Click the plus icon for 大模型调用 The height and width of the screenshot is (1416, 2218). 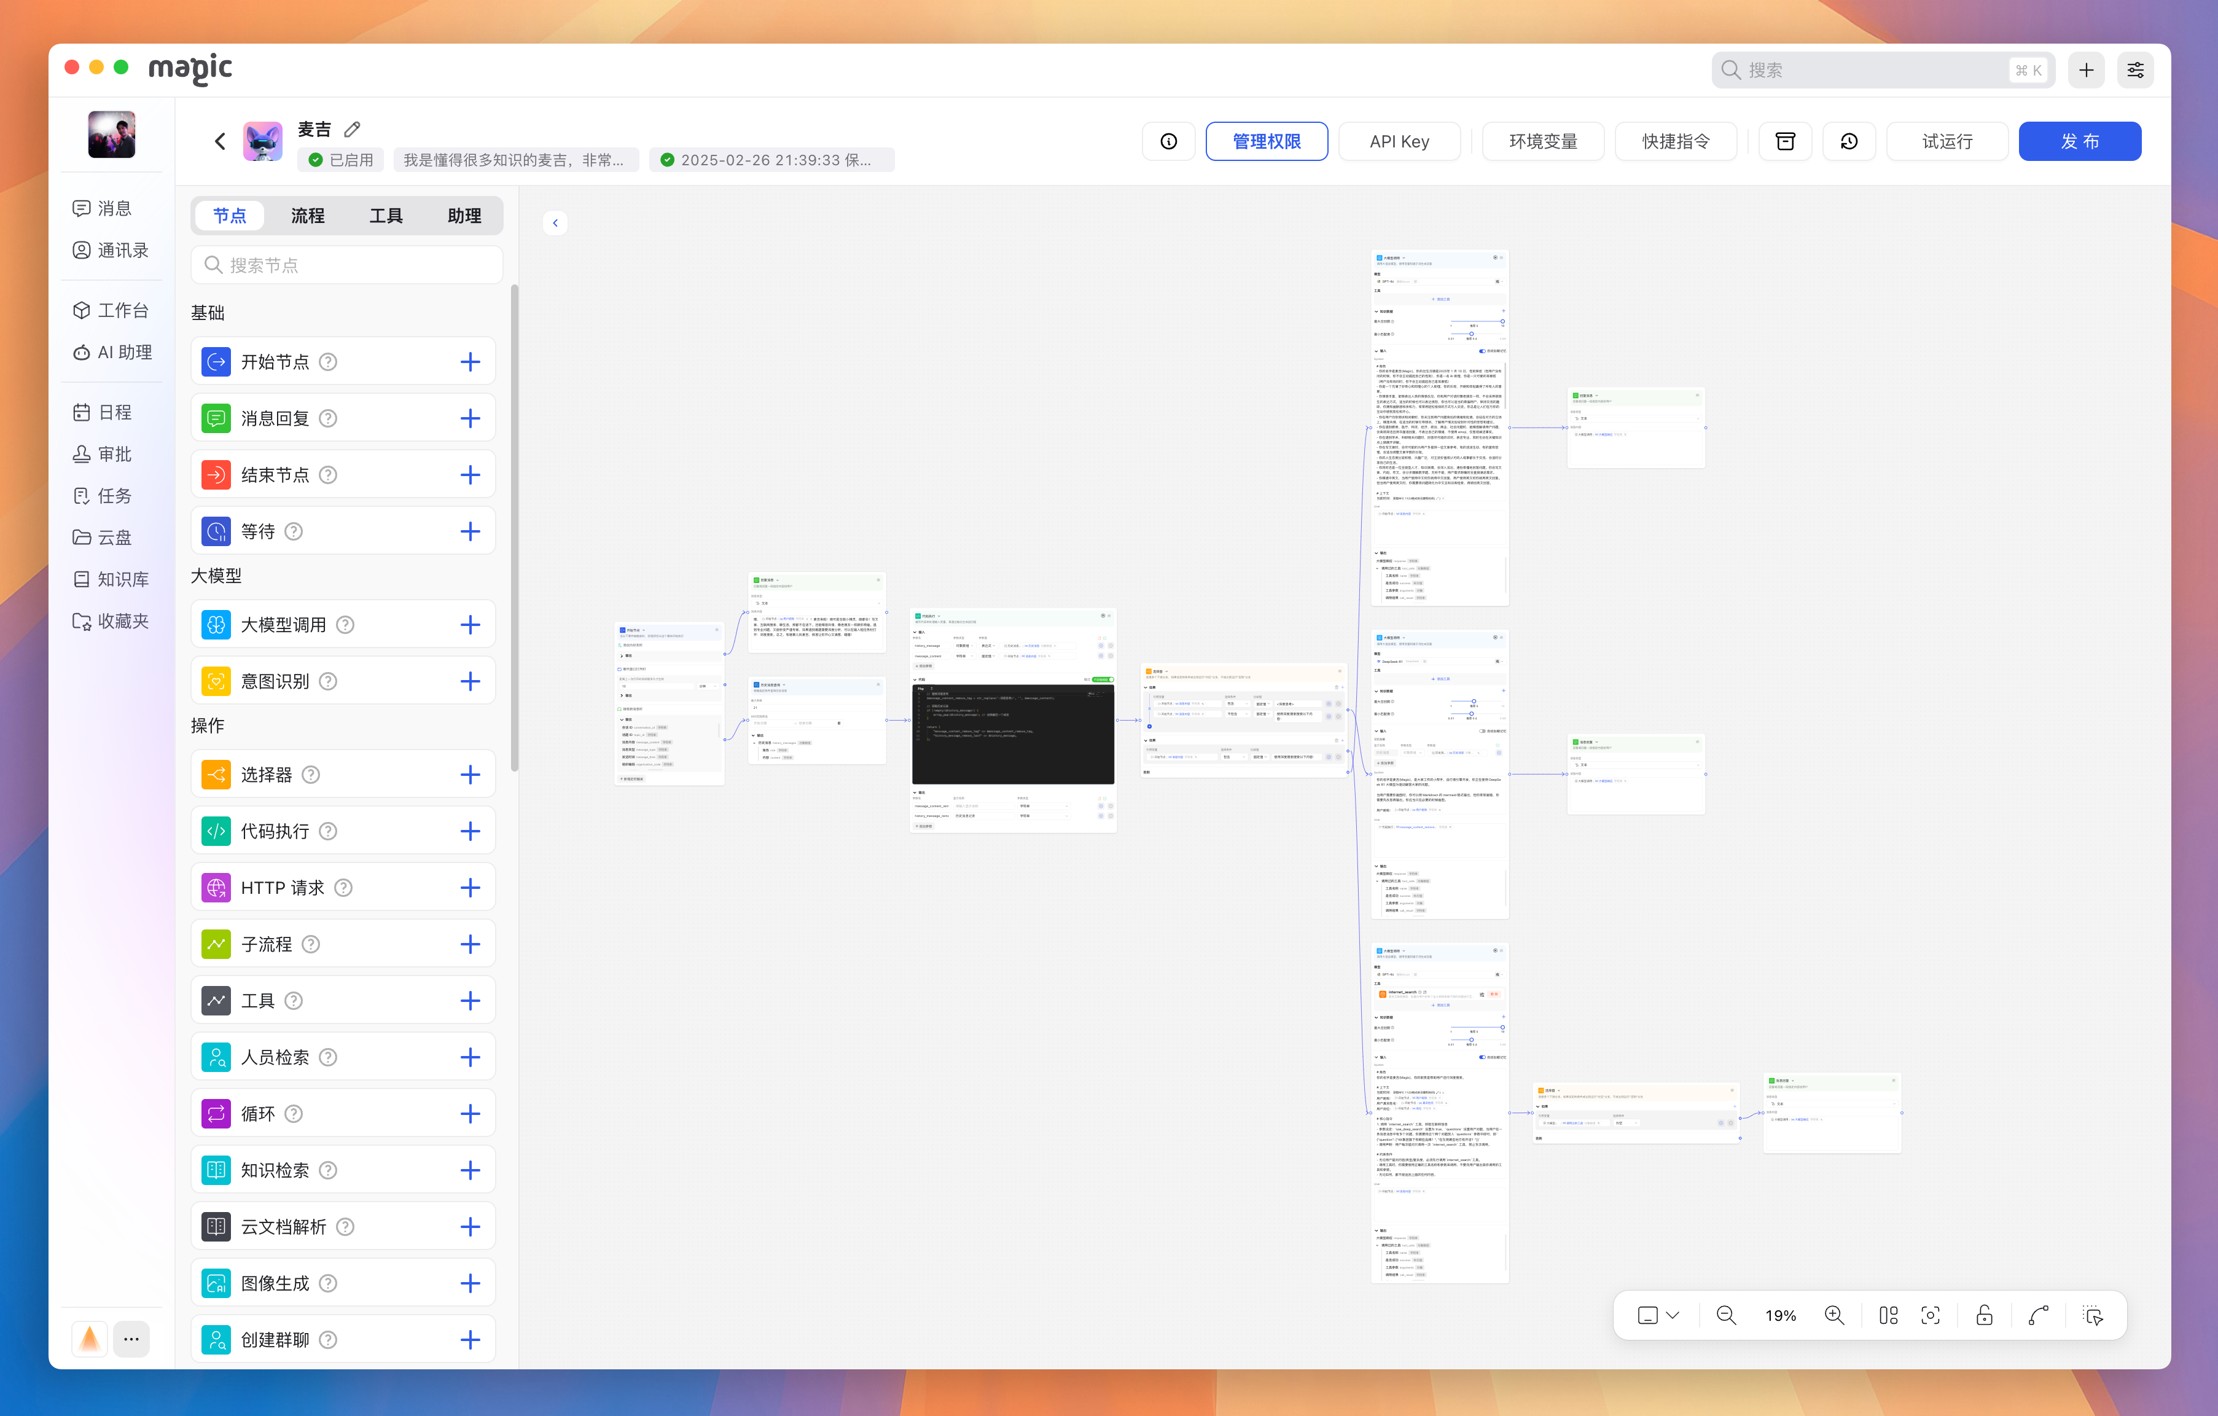(470, 625)
